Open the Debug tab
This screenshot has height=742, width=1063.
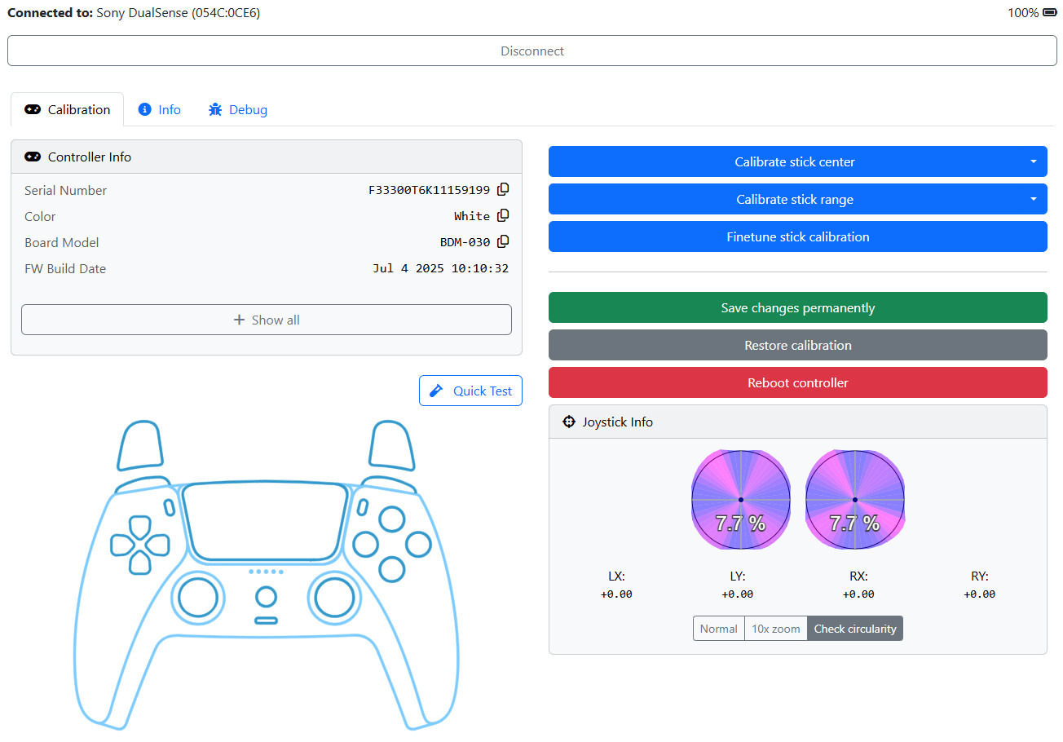[x=238, y=109]
